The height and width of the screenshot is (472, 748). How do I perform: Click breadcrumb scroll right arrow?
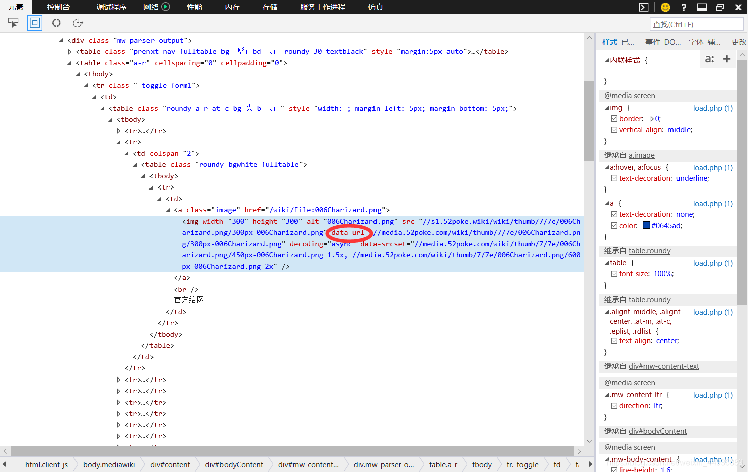point(591,464)
